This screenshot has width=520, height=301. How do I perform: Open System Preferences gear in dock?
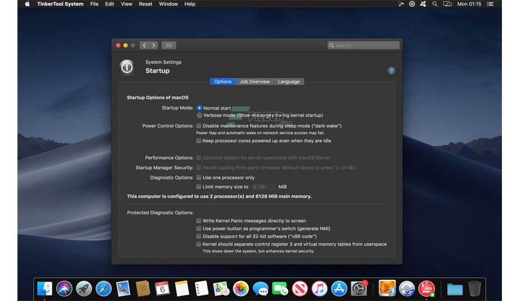(359, 289)
